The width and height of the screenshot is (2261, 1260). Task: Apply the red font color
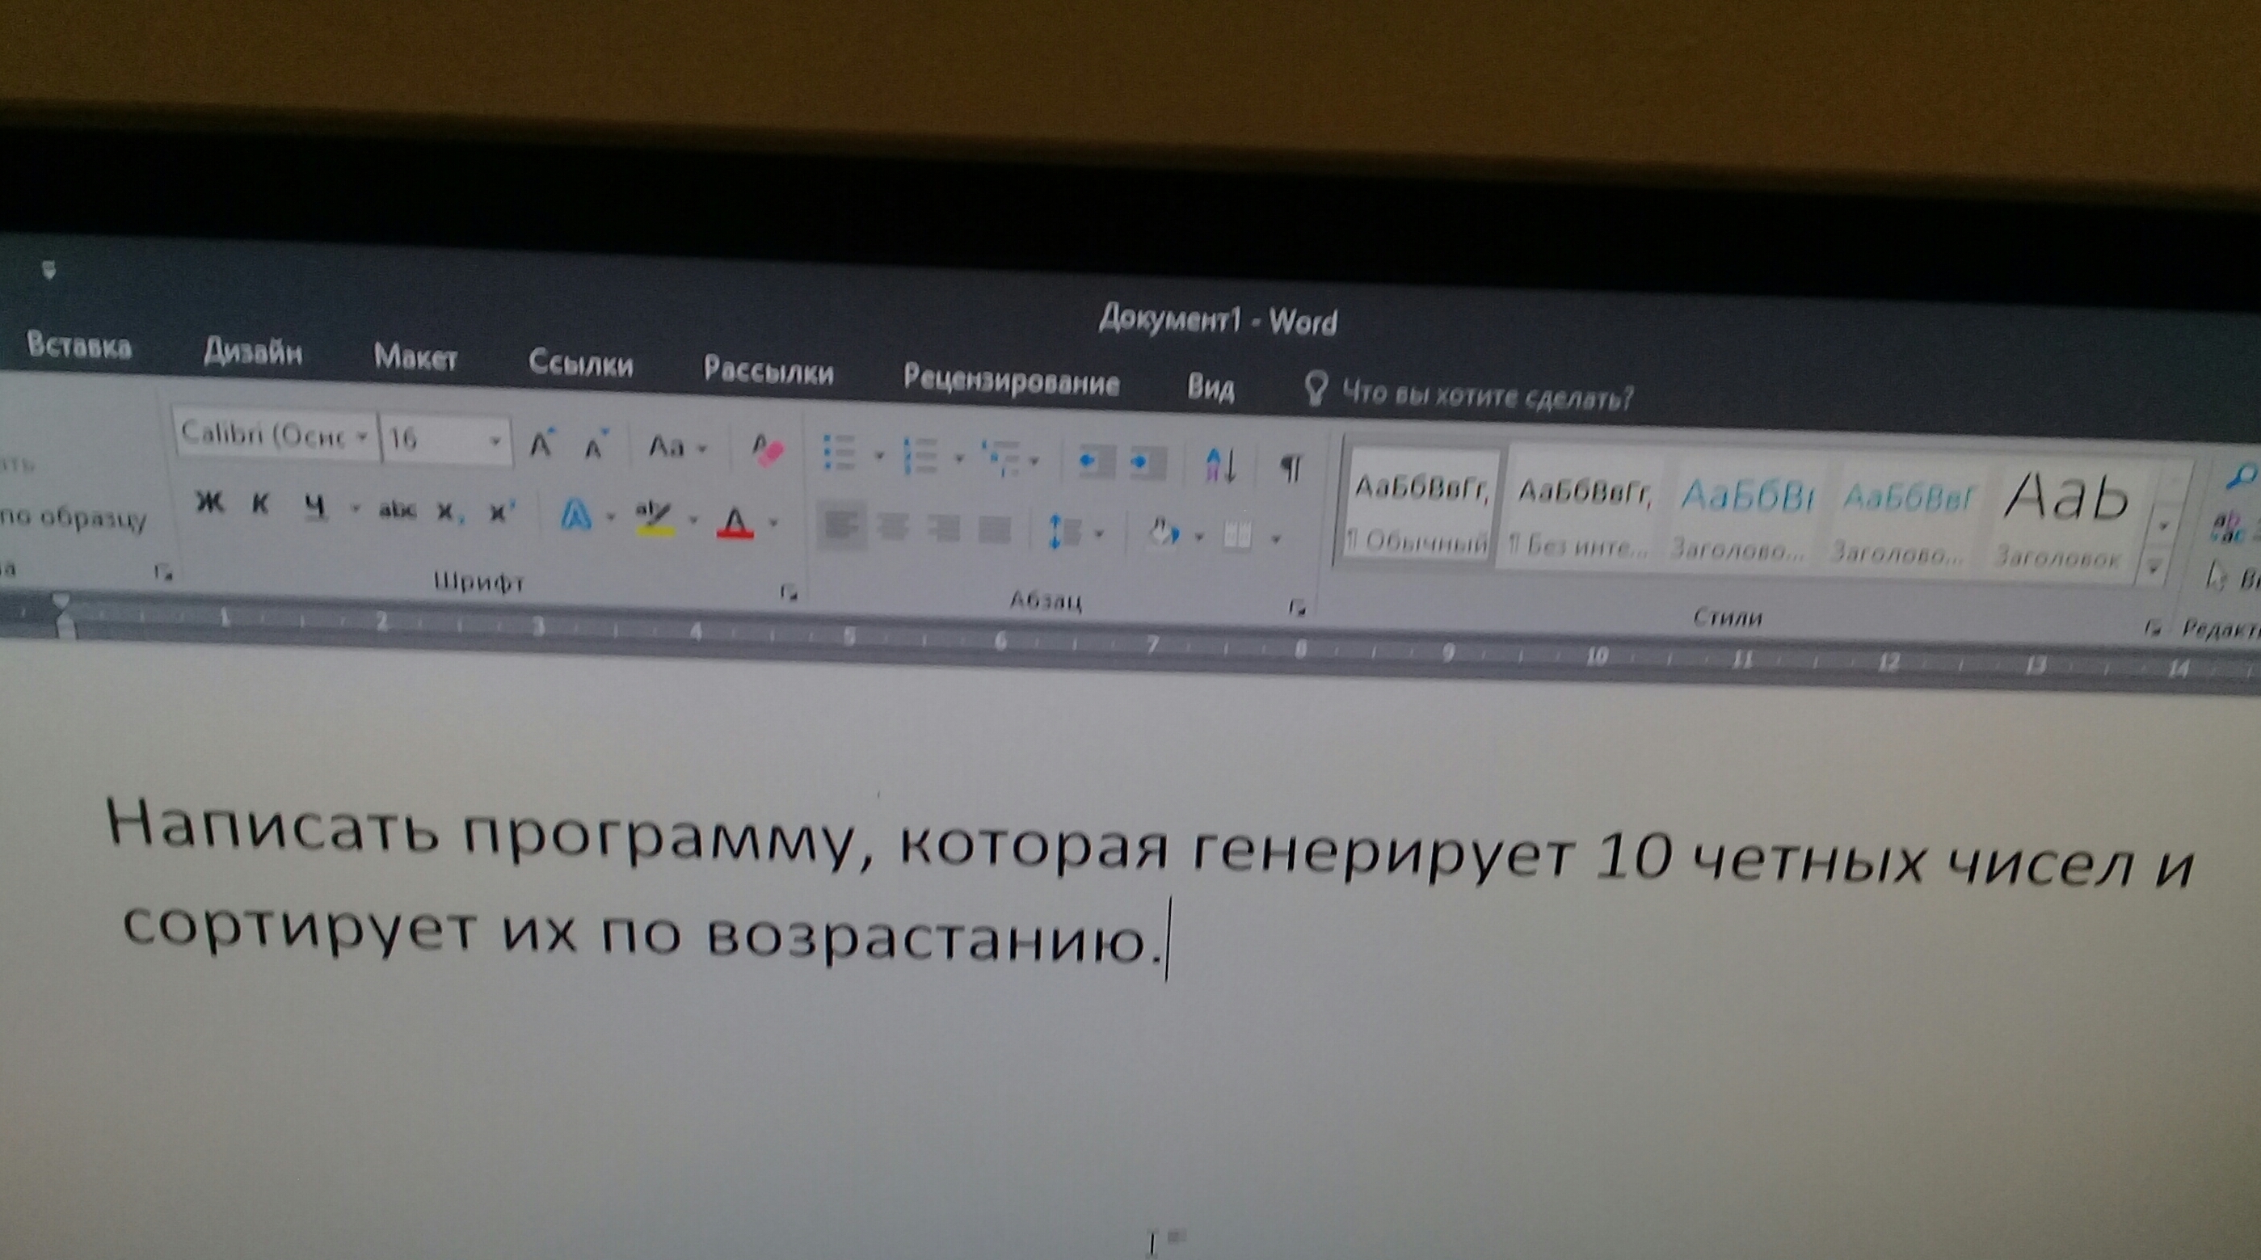coord(735,525)
